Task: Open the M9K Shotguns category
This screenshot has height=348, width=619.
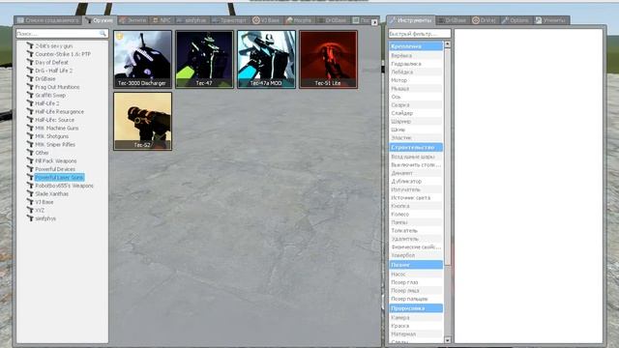Action: 51,136
